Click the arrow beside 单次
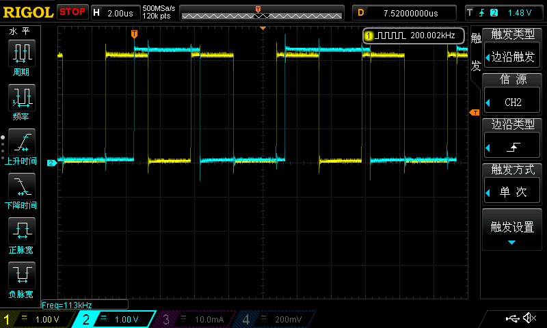547x328 pixels. click(x=488, y=193)
